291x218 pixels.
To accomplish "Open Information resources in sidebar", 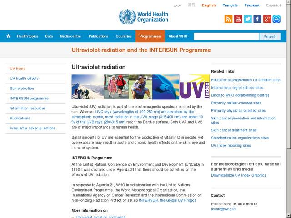I will [28, 109].
